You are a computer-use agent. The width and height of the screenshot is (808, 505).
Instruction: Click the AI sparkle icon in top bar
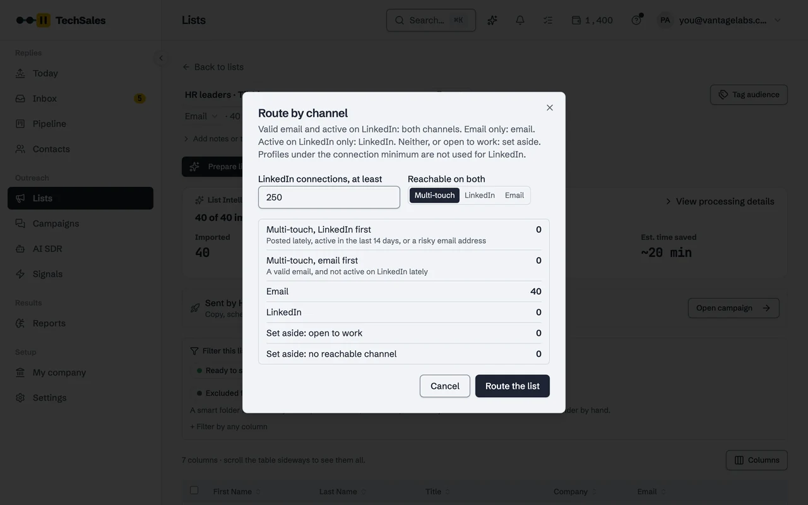click(492, 20)
